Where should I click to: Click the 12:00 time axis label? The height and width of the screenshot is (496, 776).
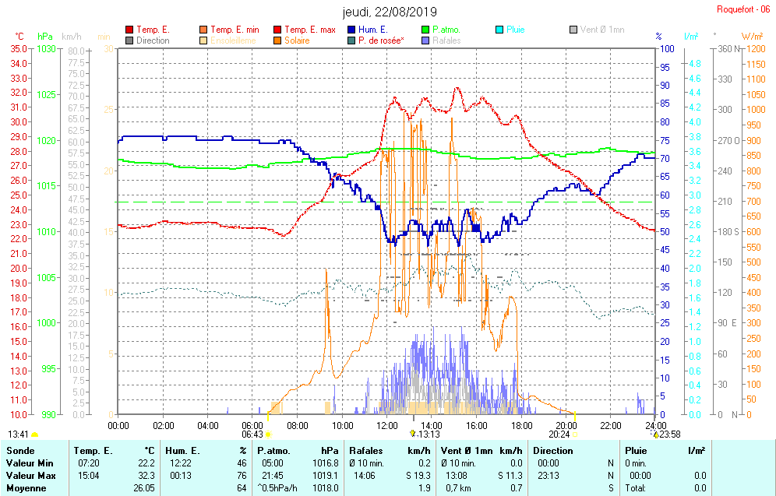coord(386,425)
